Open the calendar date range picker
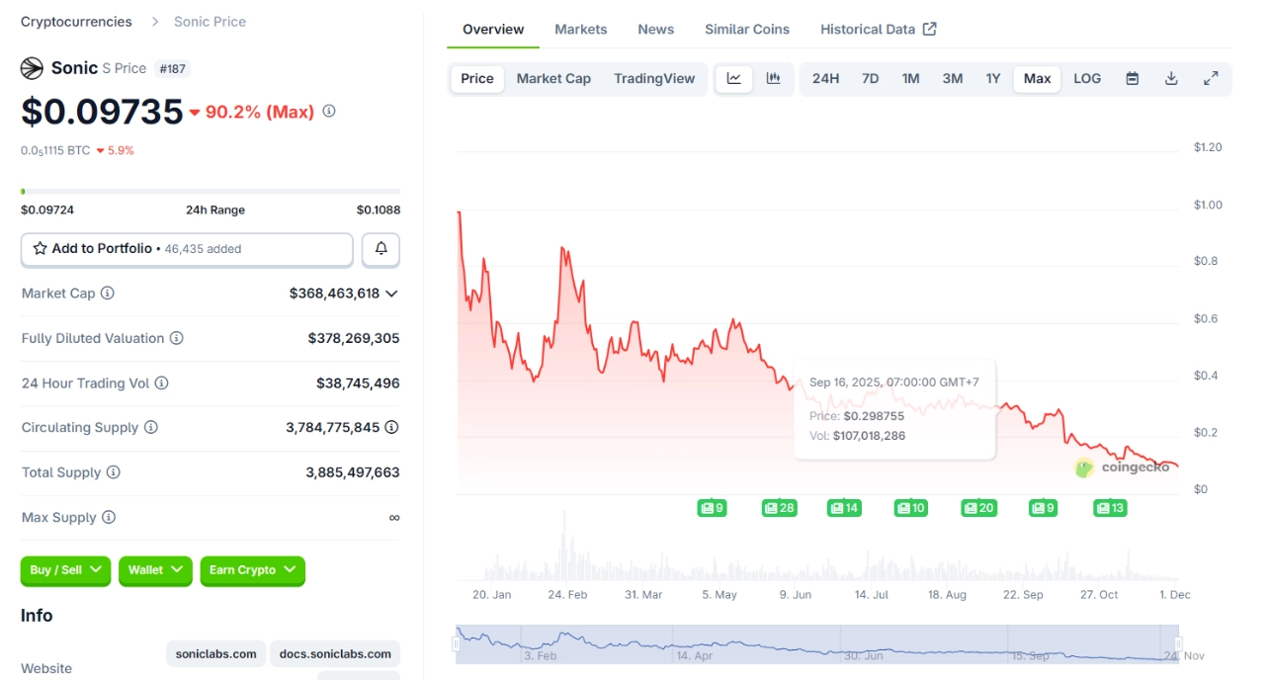This screenshot has width=1269, height=680. (x=1133, y=79)
